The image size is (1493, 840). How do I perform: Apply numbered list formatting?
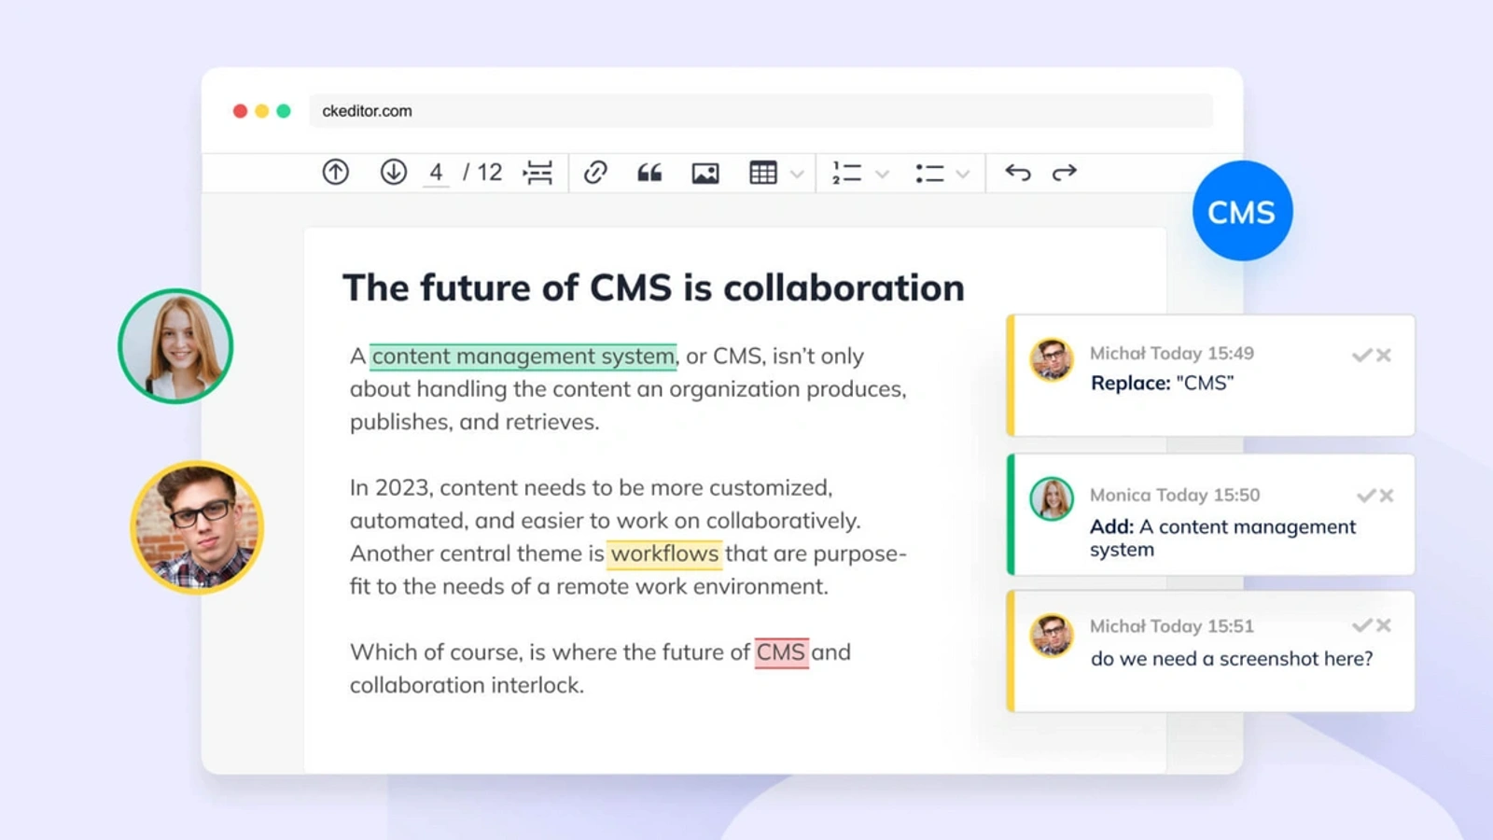pyautogui.click(x=846, y=173)
